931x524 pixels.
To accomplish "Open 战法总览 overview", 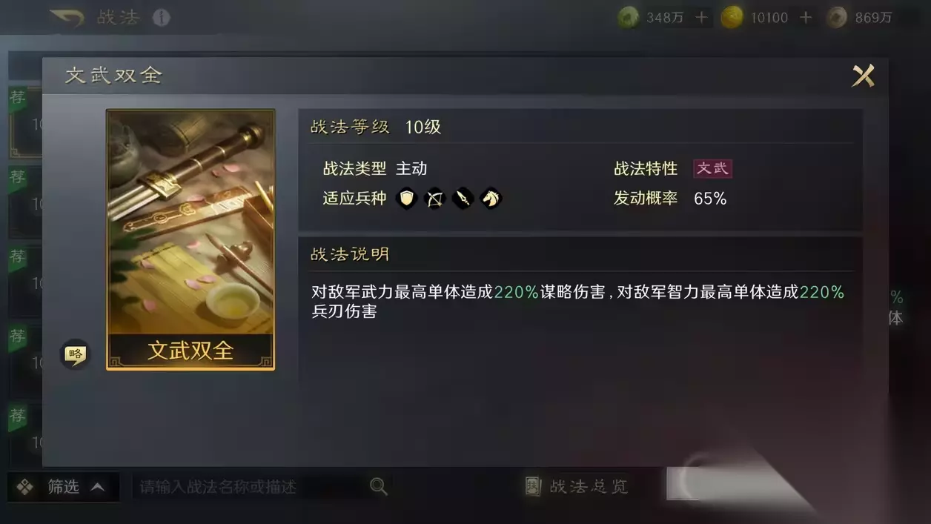I will (x=577, y=486).
